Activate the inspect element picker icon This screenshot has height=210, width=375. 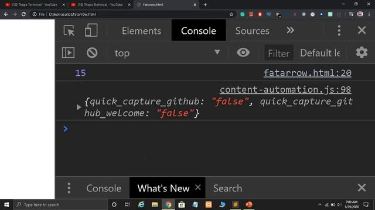coord(69,30)
